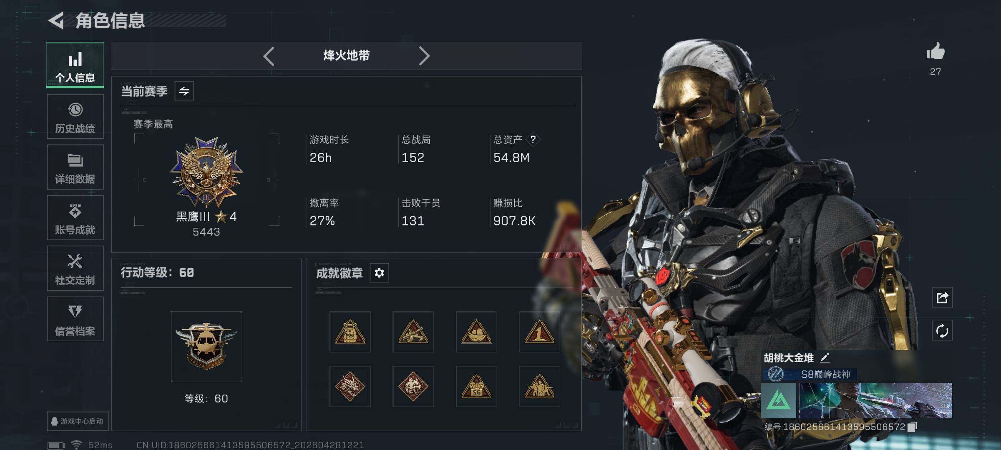Go to the 社交定制 tab
The width and height of the screenshot is (1001, 450).
tap(75, 268)
